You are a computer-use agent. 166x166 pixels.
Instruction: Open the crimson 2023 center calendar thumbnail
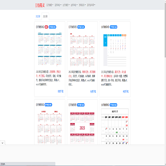[x=82, y=128]
